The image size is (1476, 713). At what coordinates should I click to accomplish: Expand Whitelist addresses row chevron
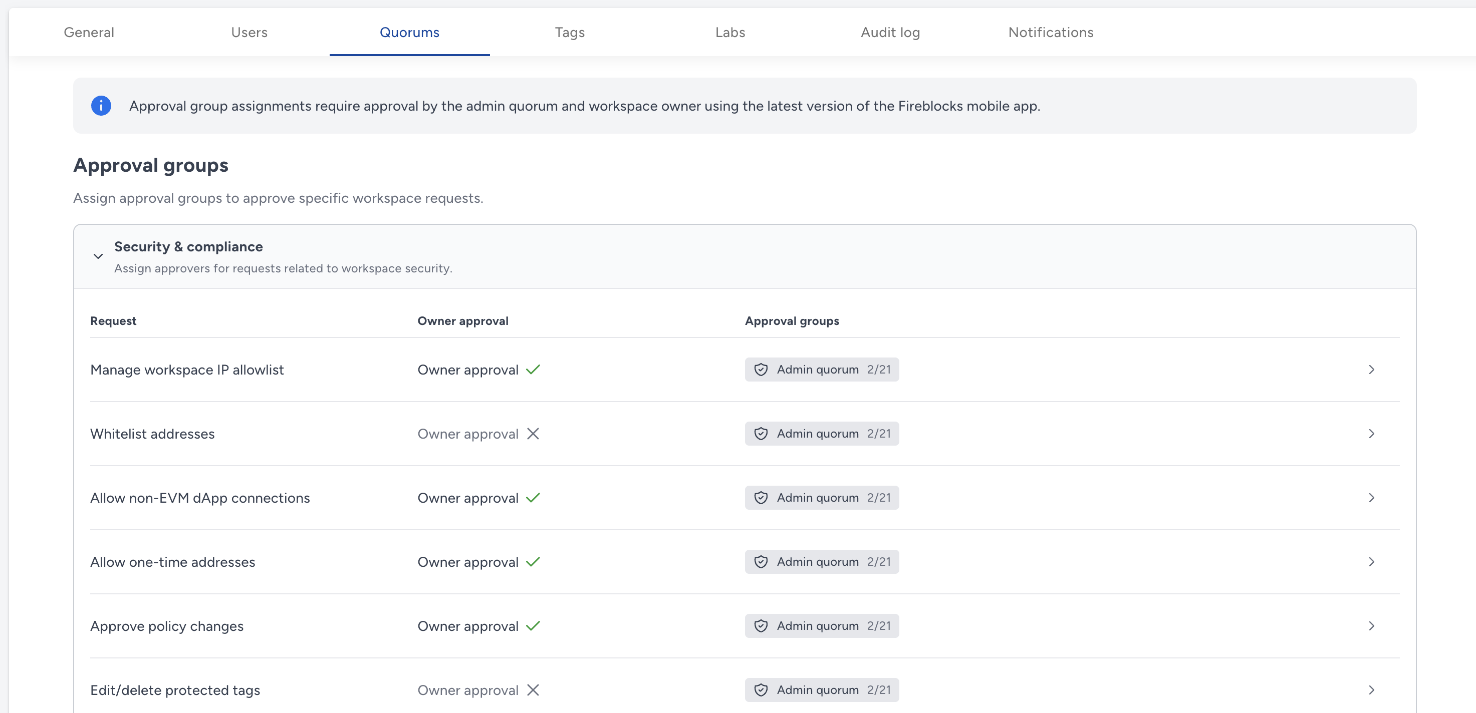pos(1371,434)
